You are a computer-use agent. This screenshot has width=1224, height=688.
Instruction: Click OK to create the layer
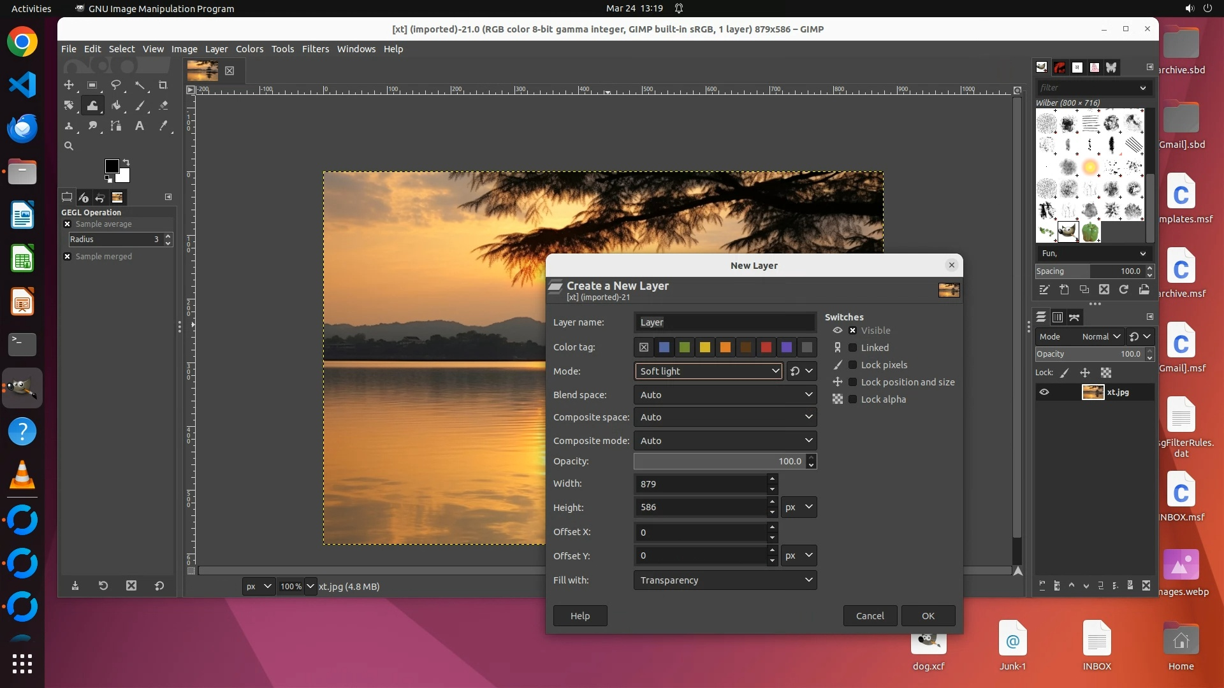[928, 616]
